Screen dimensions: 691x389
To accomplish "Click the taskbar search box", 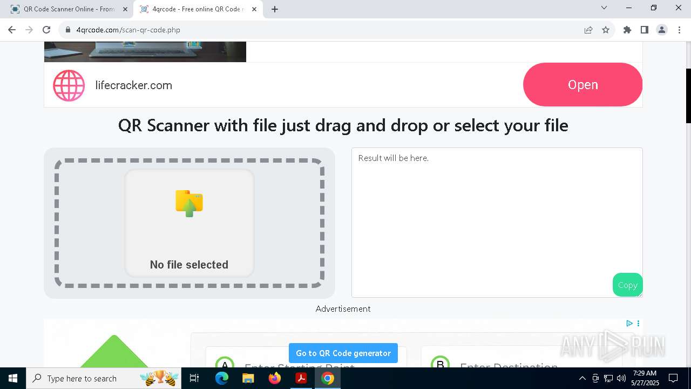I will click(x=104, y=378).
